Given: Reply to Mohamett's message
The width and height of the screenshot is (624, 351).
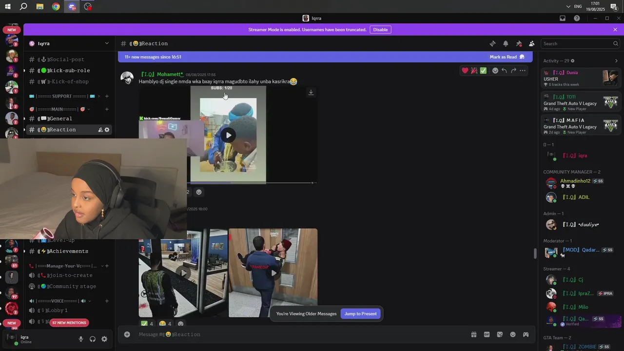Looking at the screenshot, I should click(x=504, y=71).
